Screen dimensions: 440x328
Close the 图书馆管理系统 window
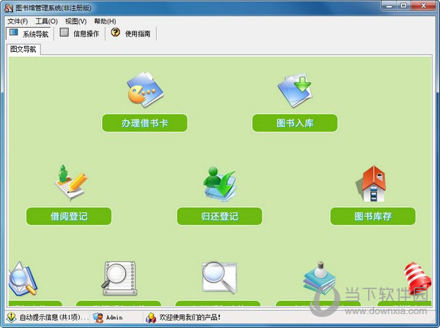pos(424,6)
